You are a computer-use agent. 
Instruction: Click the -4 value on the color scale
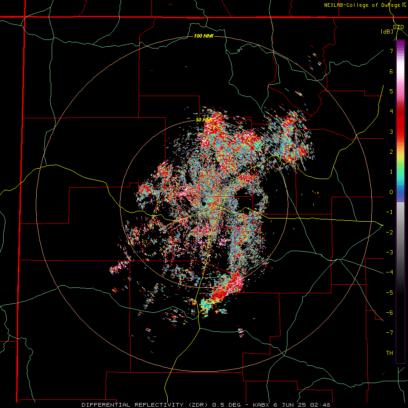point(389,272)
